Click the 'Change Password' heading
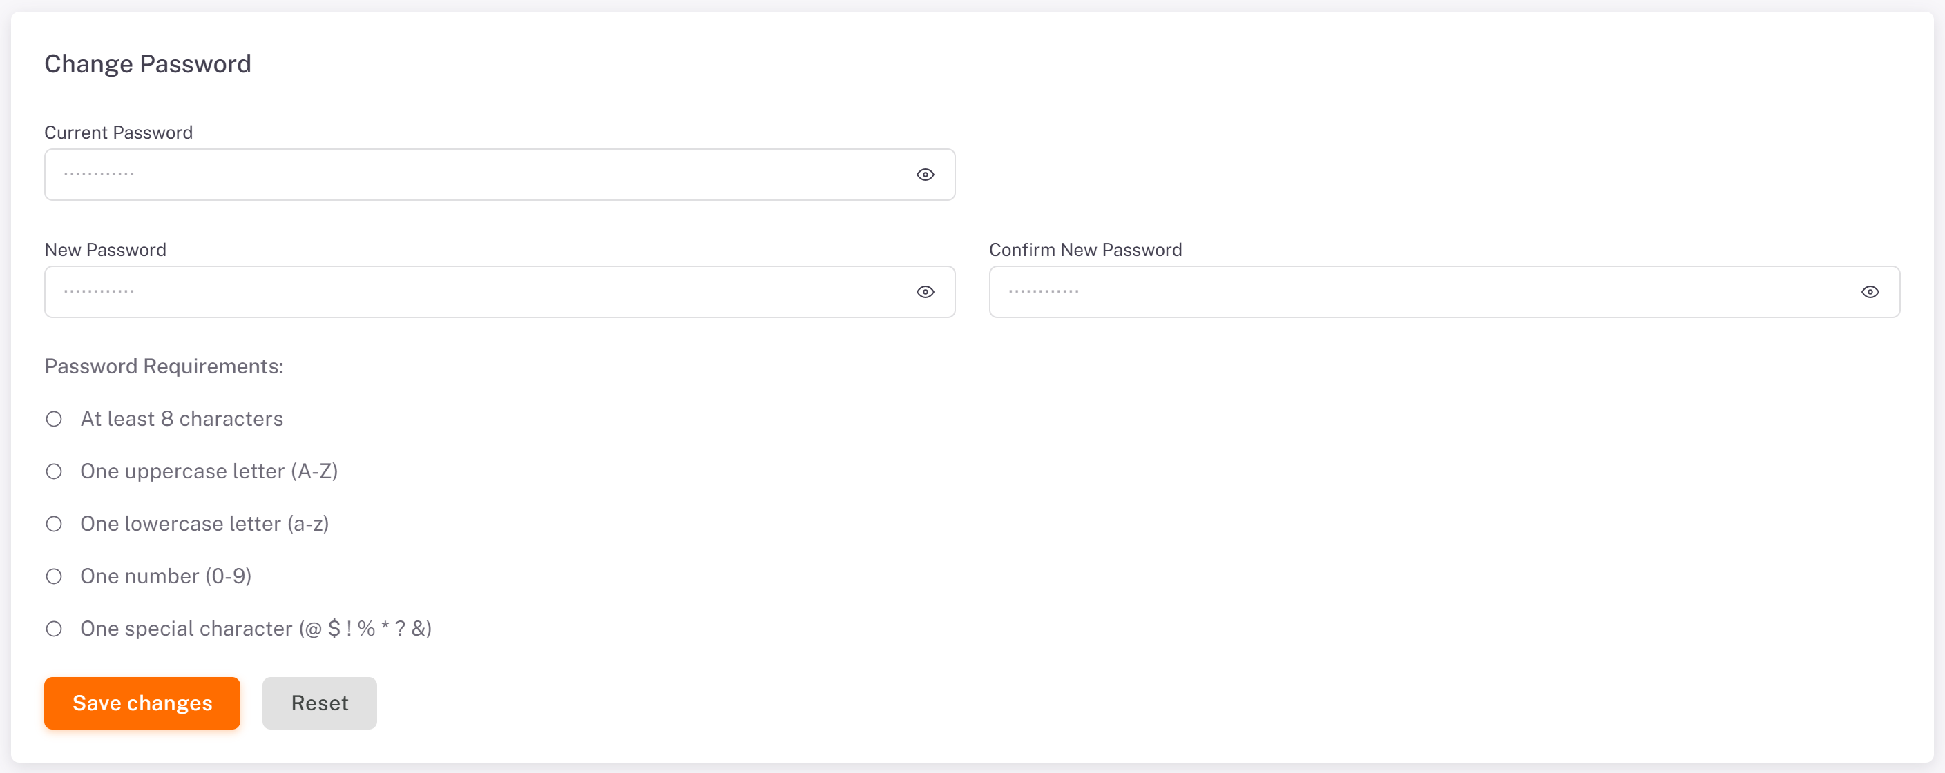This screenshot has height=773, width=1945. tap(147, 64)
